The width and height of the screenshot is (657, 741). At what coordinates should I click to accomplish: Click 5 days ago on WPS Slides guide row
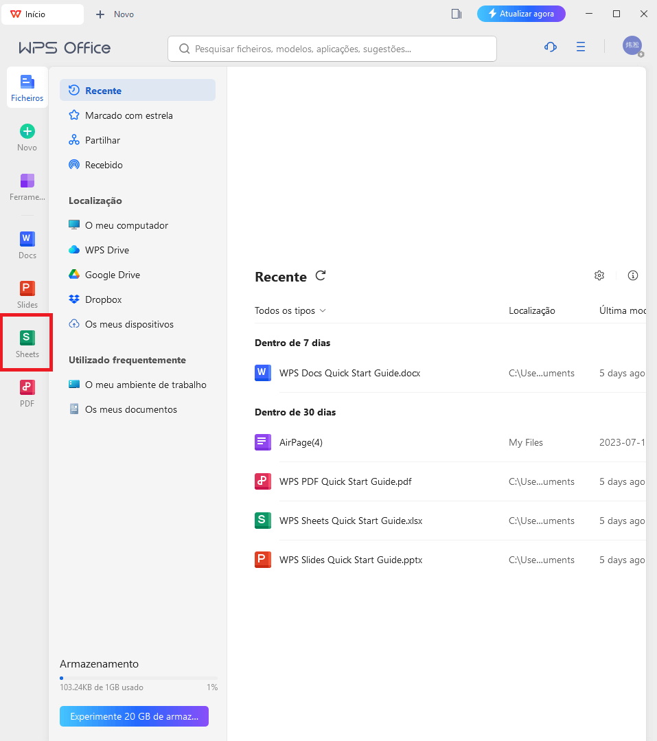click(622, 560)
